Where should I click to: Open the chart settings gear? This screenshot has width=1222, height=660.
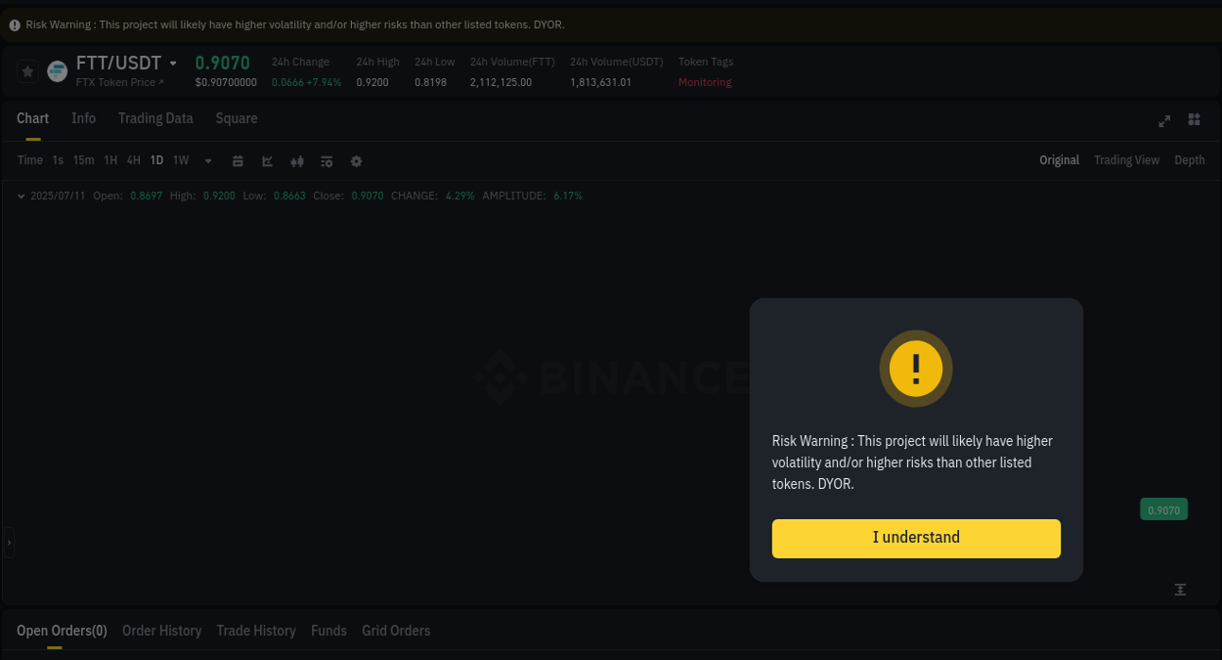pos(356,160)
